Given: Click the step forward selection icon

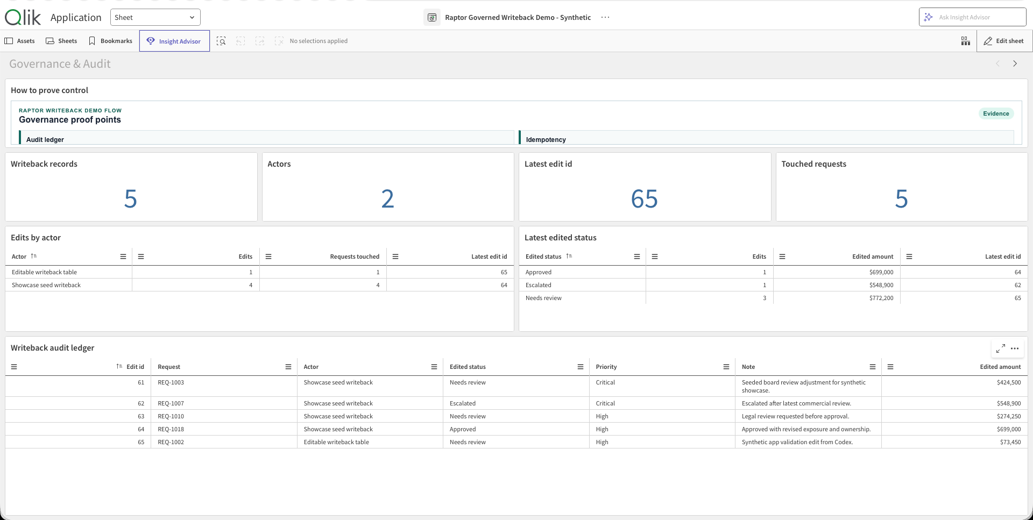Looking at the screenshot, I should point(260,41).
